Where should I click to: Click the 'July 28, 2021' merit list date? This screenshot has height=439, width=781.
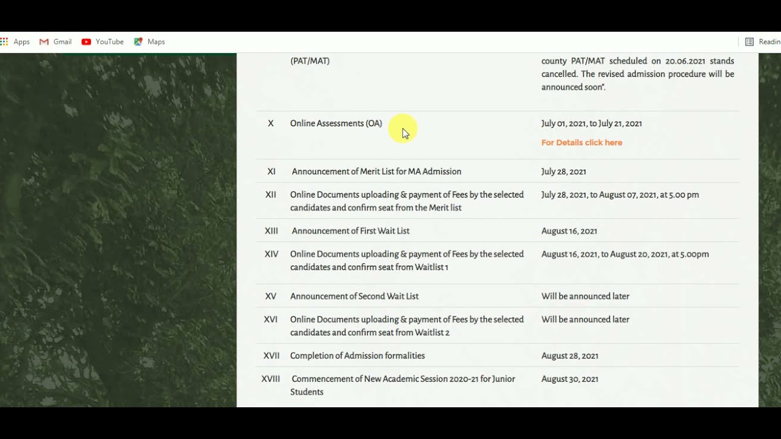(x=564, y=171)
